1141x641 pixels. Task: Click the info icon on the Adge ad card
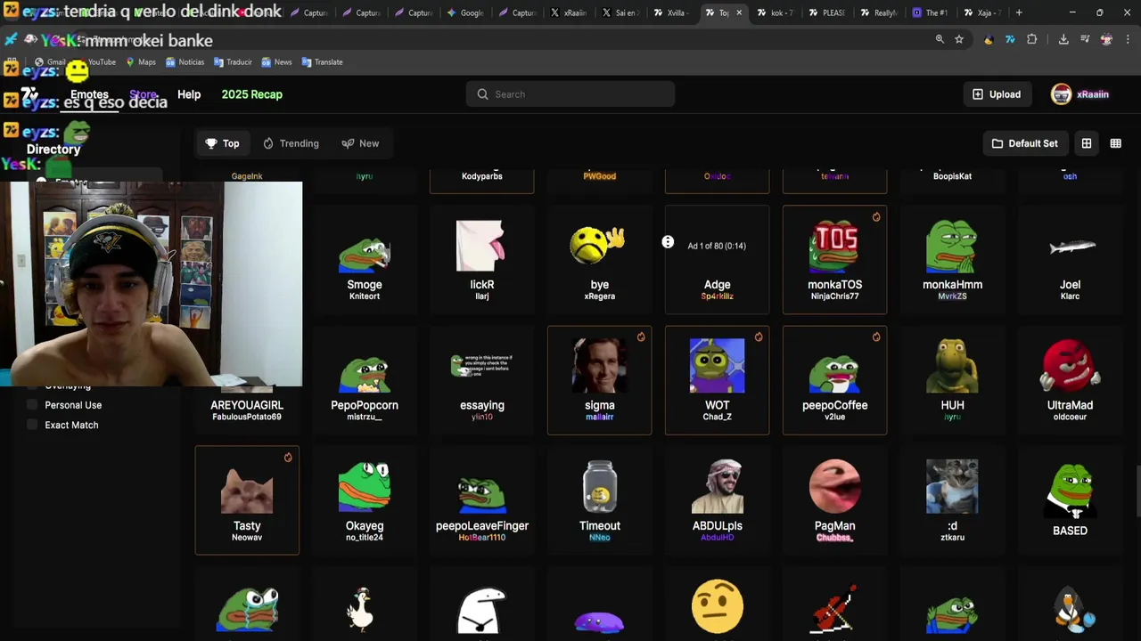point(668,242)
